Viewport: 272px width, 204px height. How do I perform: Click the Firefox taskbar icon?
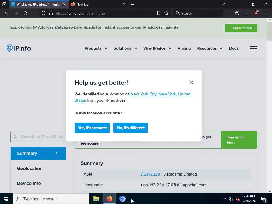[x=109, y=199]
